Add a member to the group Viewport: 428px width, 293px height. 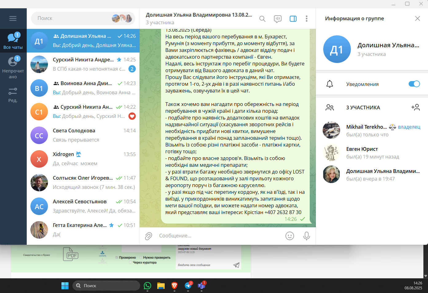pos(415,107)
